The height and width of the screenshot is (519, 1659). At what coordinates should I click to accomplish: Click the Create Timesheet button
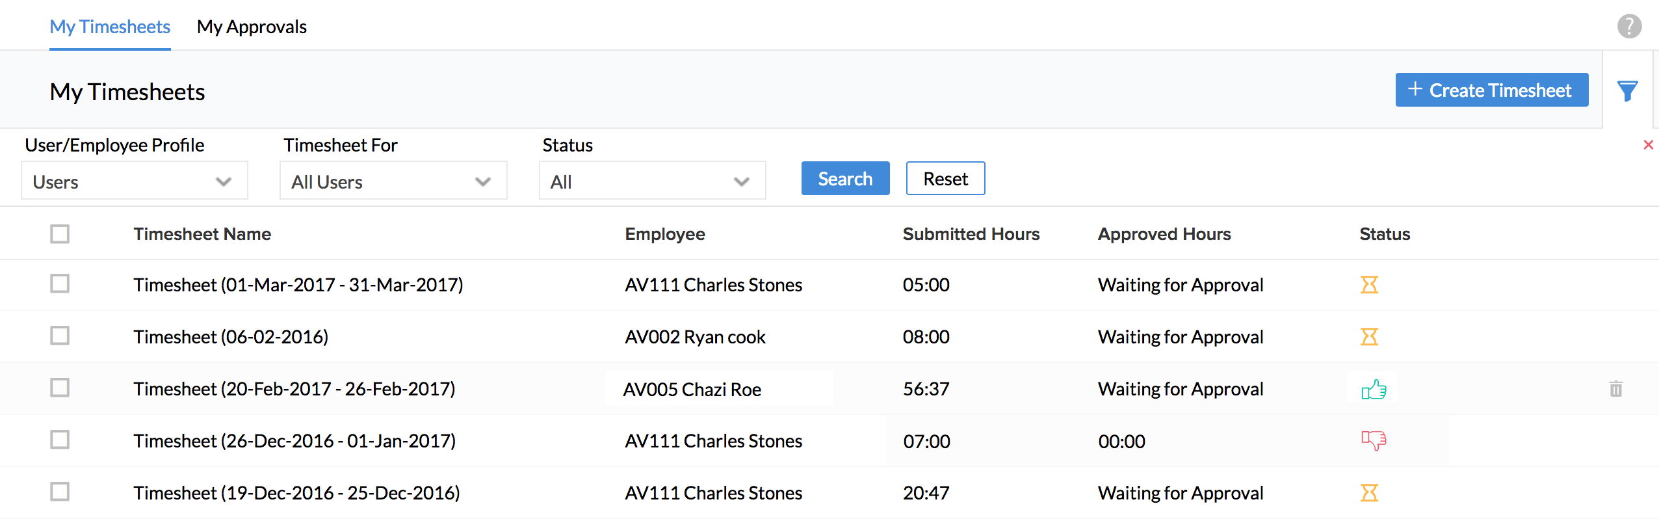[1491, 90]
